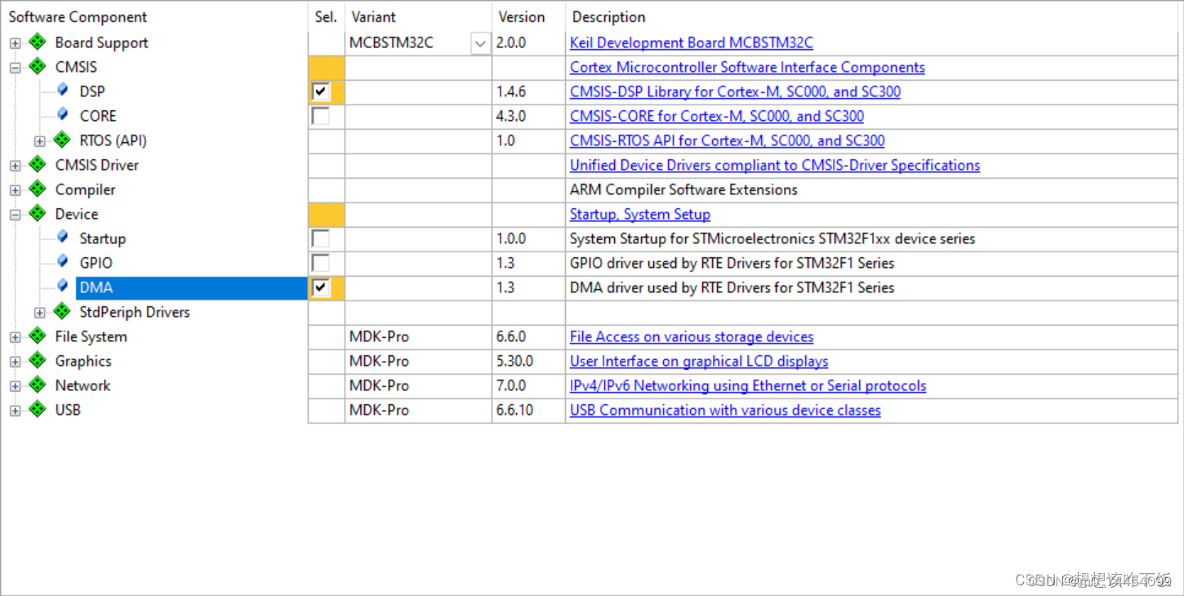The image size is (1184, 596).
Task: Open the CMSIS-DSP Library description link
Action: pos(735,91)
